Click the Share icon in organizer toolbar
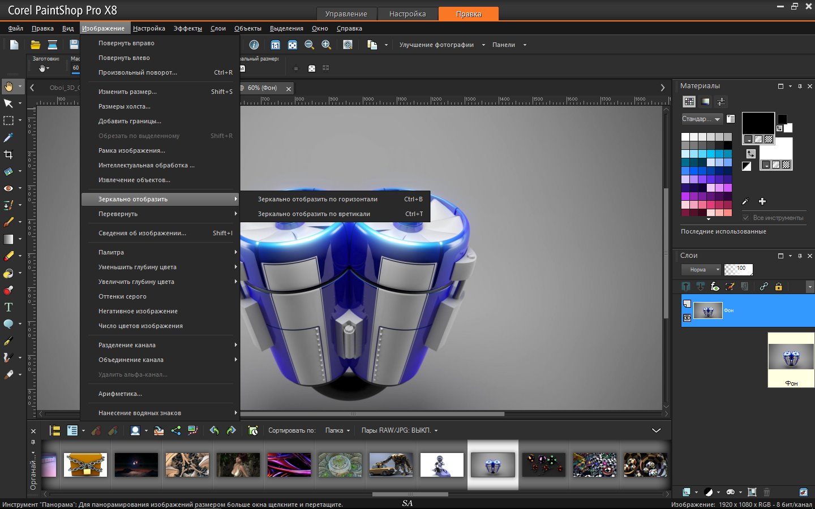 (176, 430)
